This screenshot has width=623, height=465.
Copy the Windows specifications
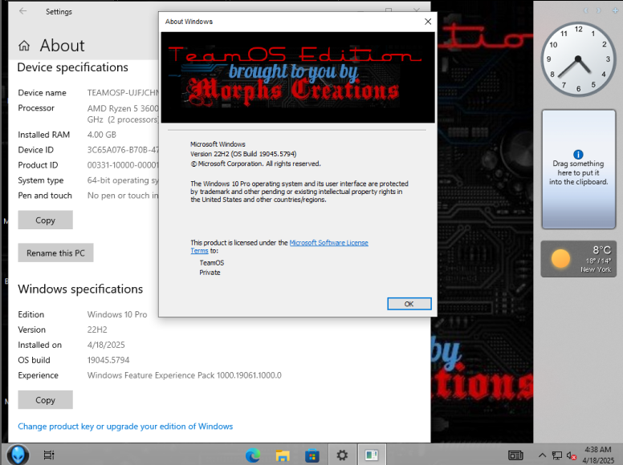click(45, 400)
